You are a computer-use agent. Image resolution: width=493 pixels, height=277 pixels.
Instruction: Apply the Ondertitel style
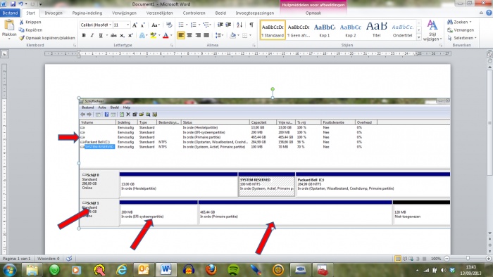pos(402,30)
